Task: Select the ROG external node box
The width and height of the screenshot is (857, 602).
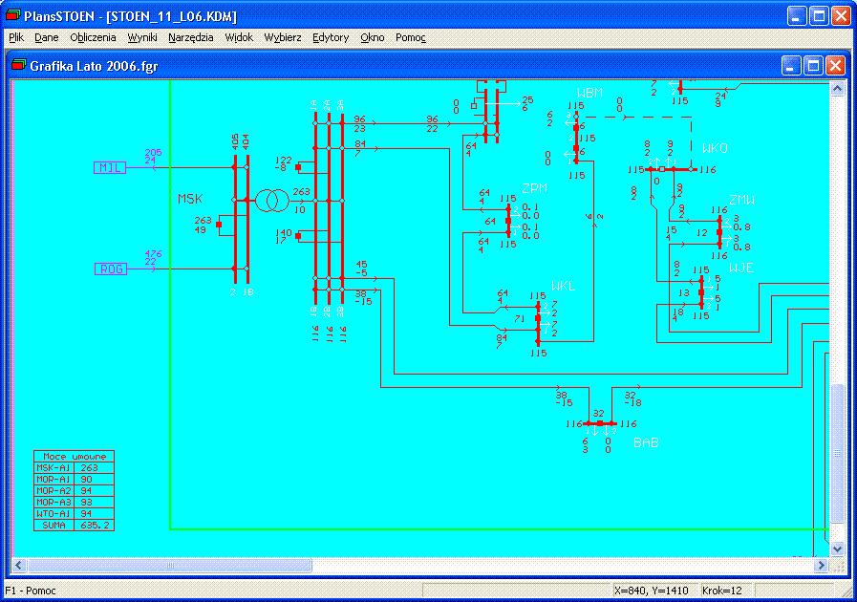Action: pyautogui.click(x=111, y=269)
